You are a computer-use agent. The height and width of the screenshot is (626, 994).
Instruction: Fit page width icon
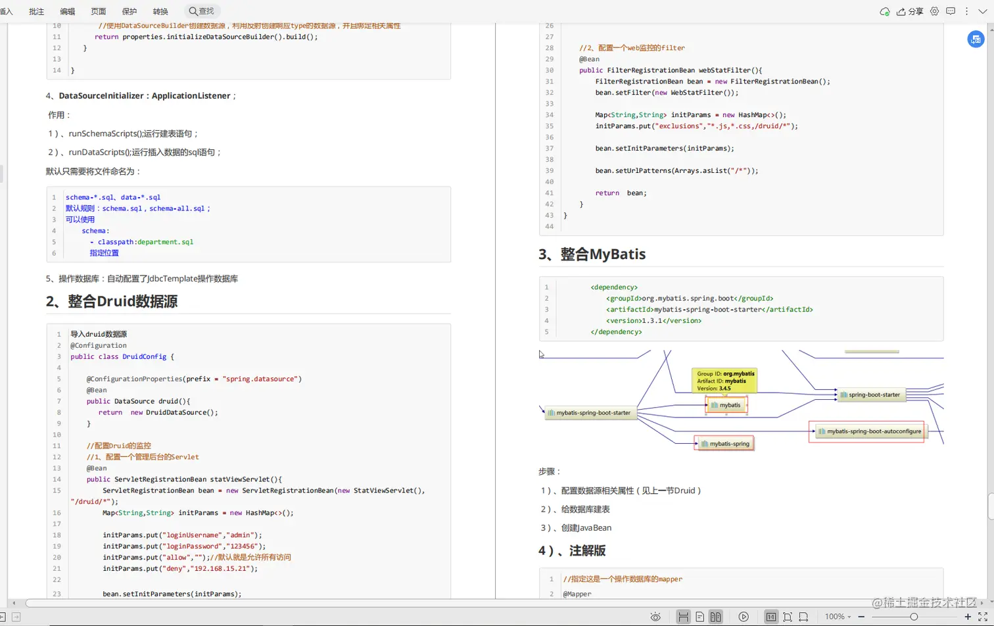(803, 617)
